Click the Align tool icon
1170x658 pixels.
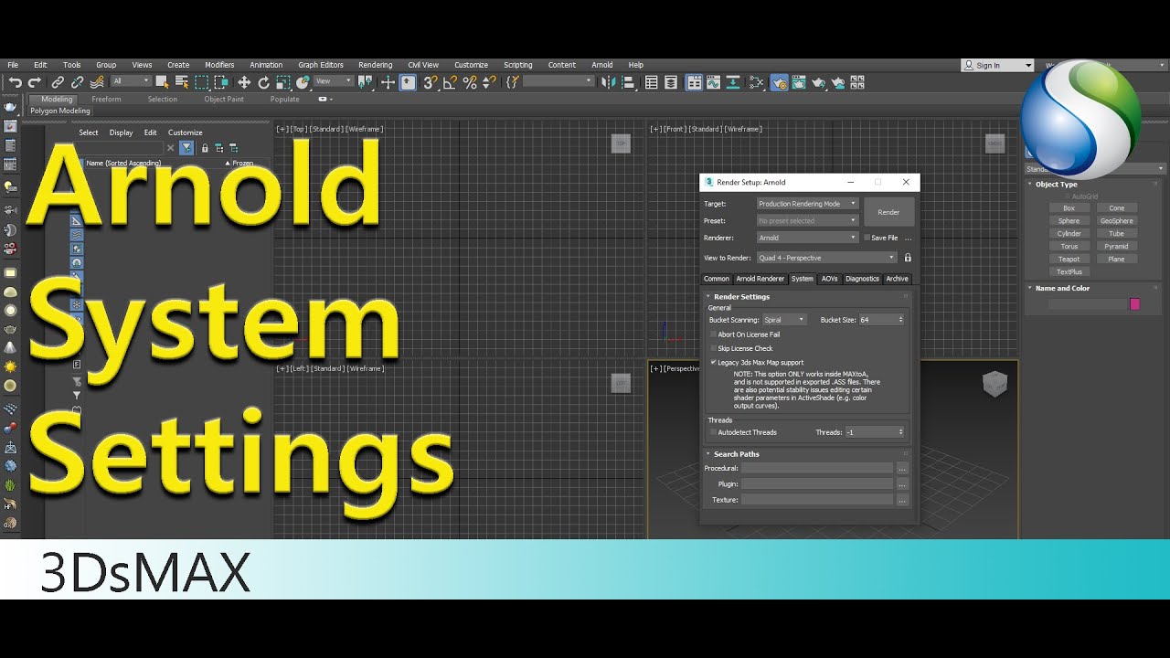[x=627, y=82]
